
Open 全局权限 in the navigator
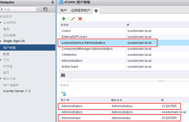point(9,35)
